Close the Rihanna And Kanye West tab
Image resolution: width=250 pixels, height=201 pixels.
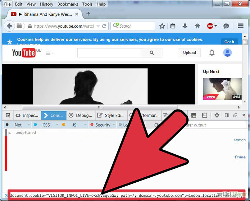click(x=77, y=14)
